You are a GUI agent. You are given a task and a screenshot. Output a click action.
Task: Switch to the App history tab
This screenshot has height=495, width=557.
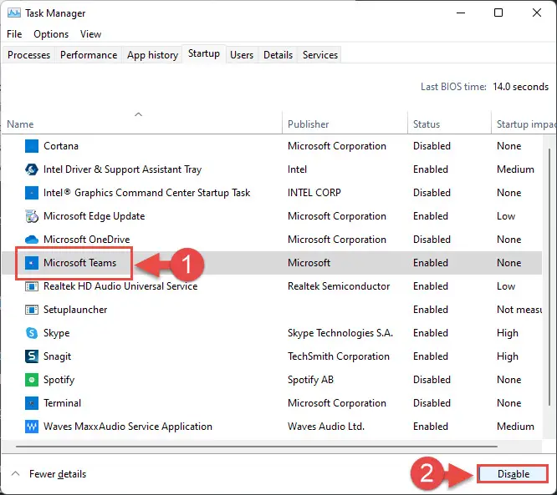tap(152, 55)
